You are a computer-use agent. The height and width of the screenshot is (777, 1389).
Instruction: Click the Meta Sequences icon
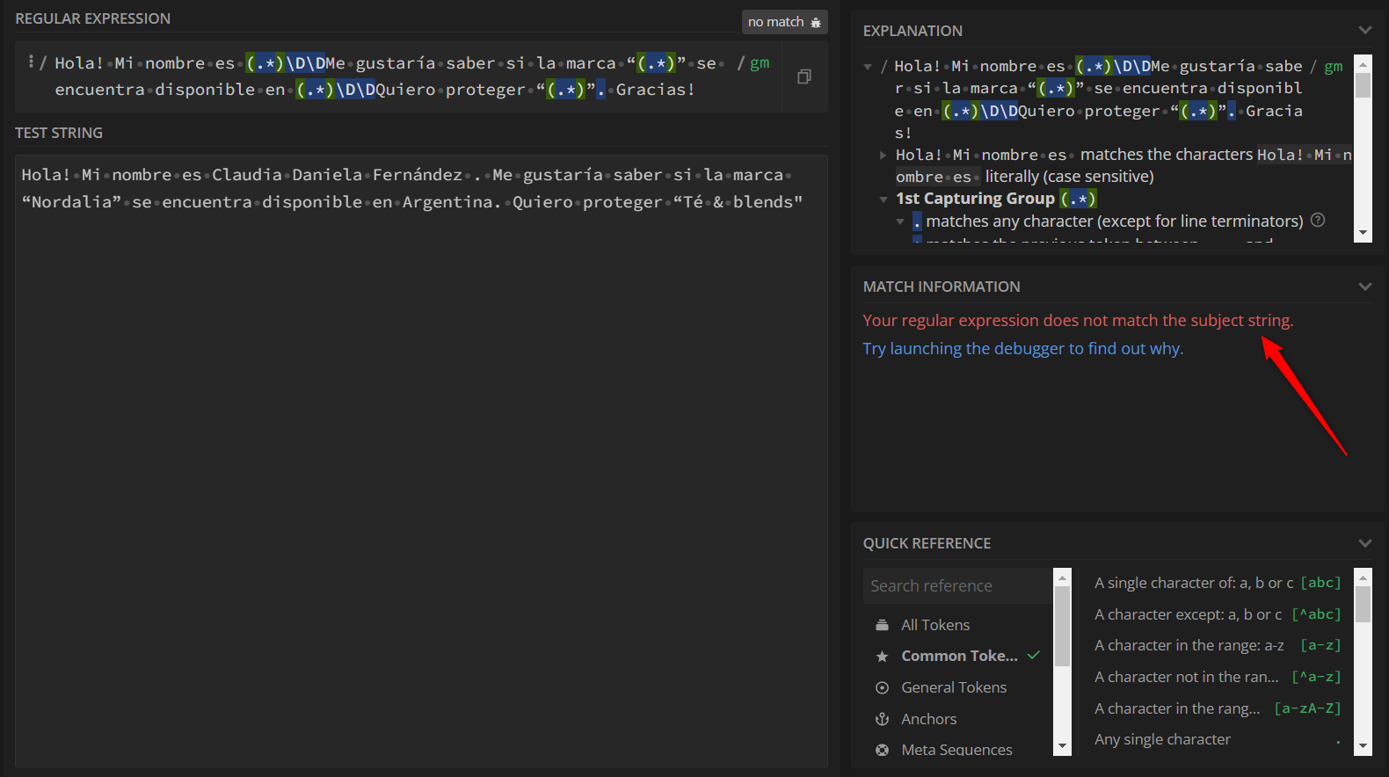pyautogui.click(x=882, y=750)
